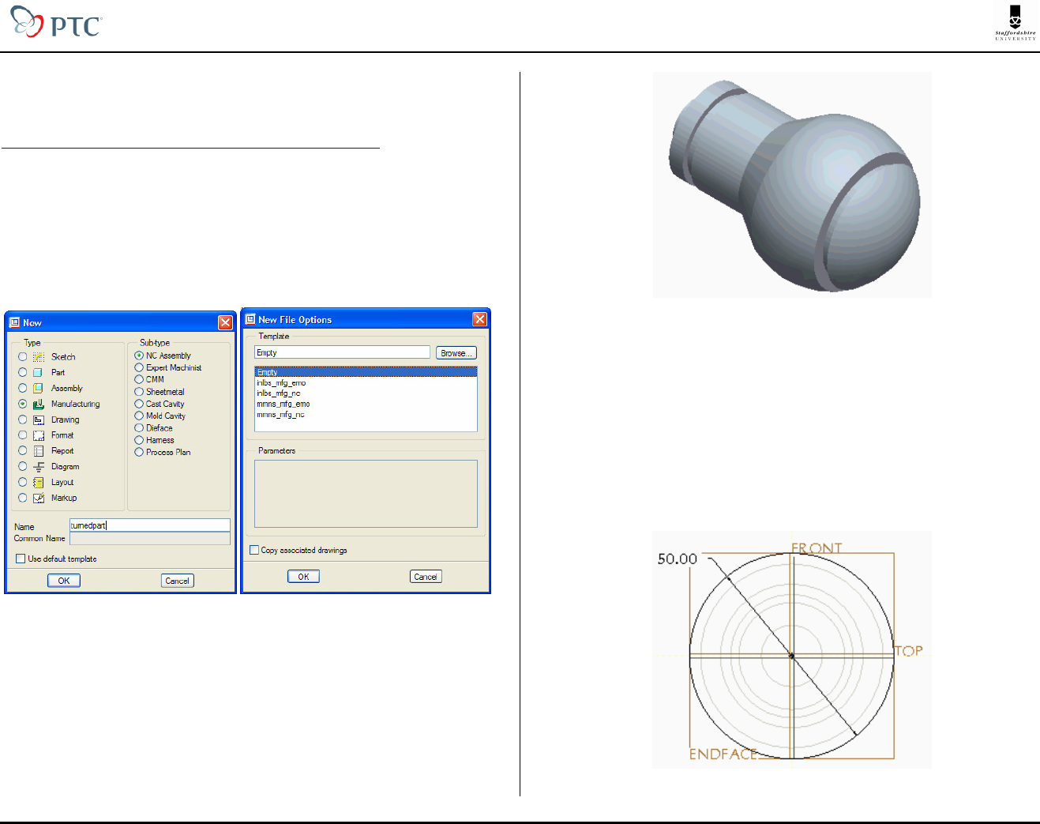The width and height of the screenshot is (1040, 824).
Task: Enable the Use default template checkbox
Action: 21,559
